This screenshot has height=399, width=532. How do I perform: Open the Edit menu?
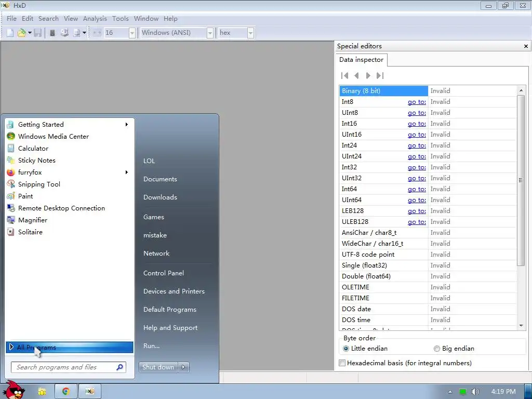click(28, 19)
